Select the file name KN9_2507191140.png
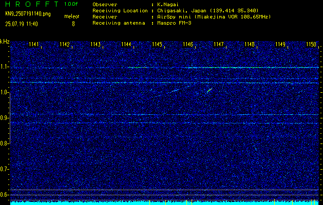Viewport: 323px width, 205px height. point(28,14)
